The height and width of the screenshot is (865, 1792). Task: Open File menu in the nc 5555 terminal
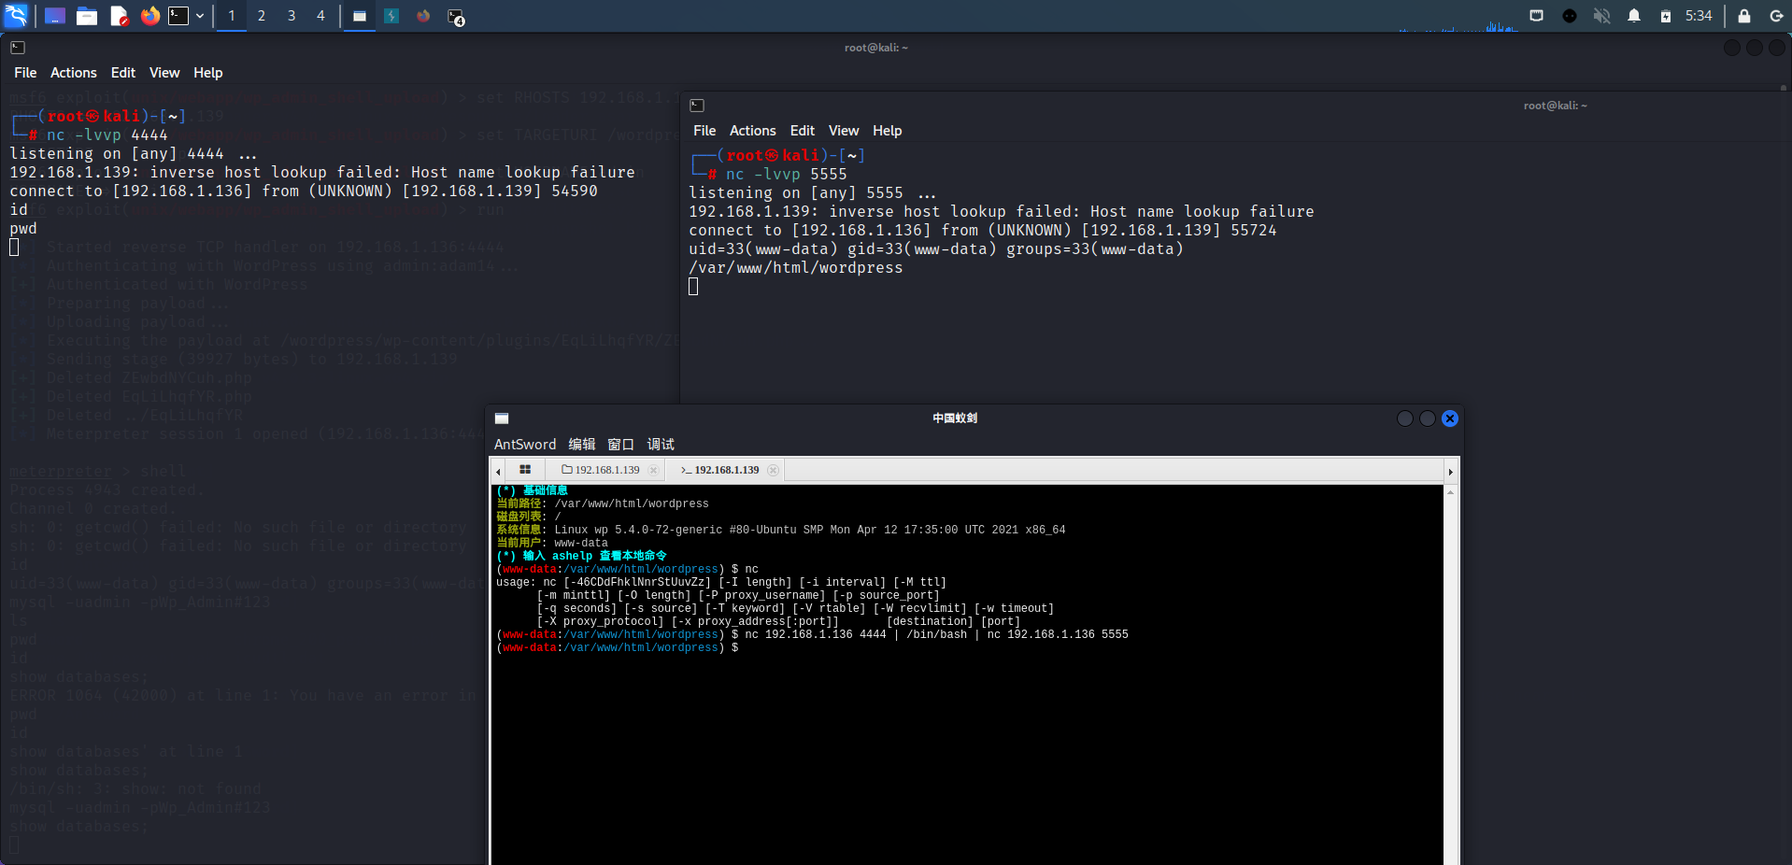click(x=704, y=131)
